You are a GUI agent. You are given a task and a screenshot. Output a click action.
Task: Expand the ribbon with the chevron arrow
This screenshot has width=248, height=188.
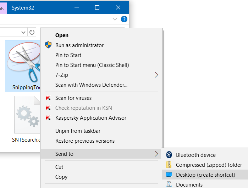point(115,19)
